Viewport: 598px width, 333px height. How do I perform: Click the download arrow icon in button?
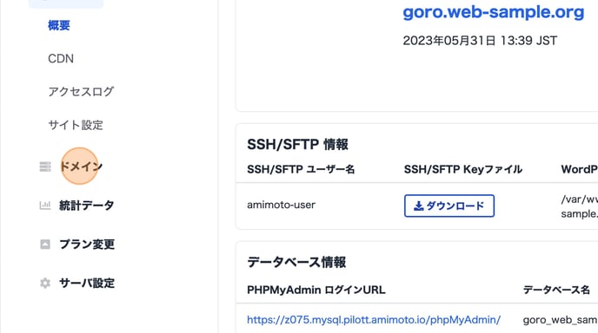click(419, 206)
